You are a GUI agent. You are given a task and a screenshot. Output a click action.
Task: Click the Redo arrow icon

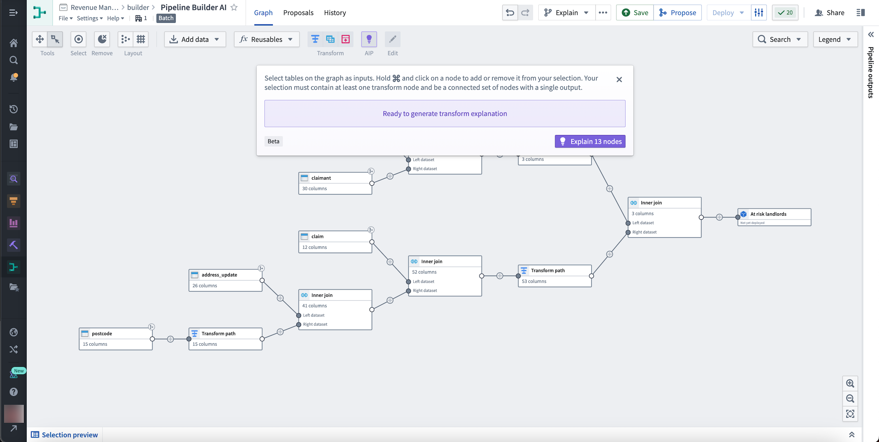coord(525,12)
